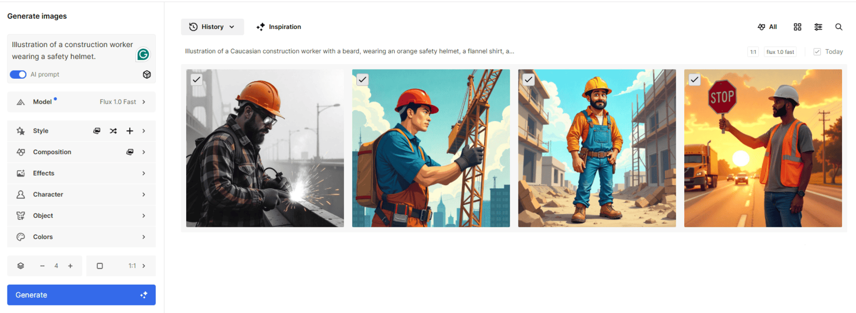
Task: Open the stop sign road worker image
Action: click(763, 148)
